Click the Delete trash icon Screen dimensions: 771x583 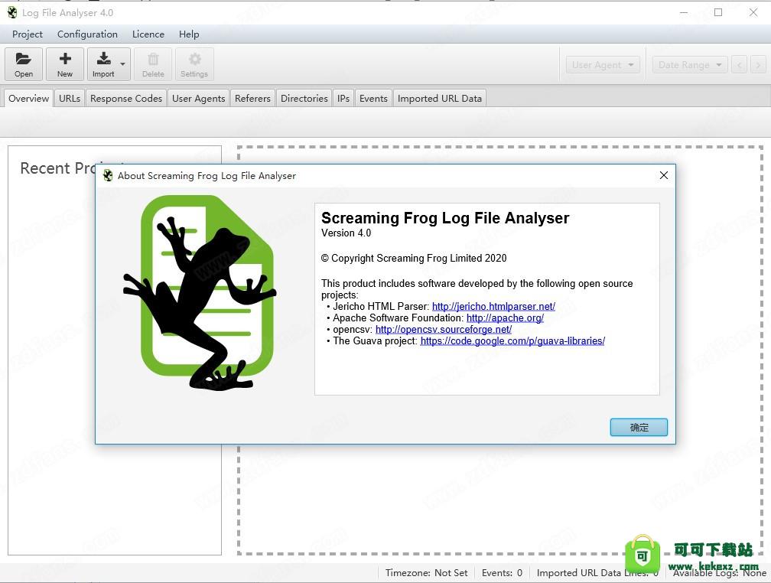click(x=153, y=60)
